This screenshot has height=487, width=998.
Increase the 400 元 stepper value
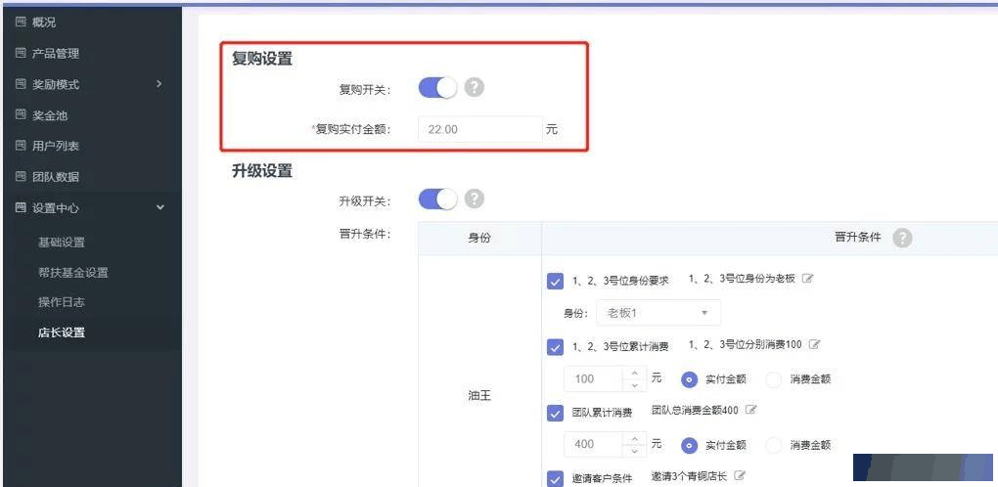634,438
